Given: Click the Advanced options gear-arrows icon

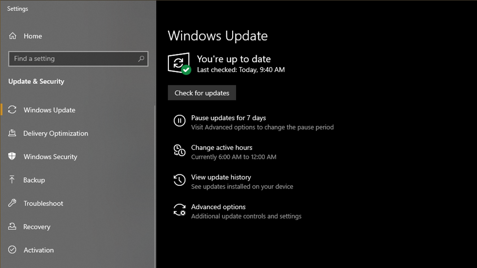Looking at the screenshot, I should 179,210.
